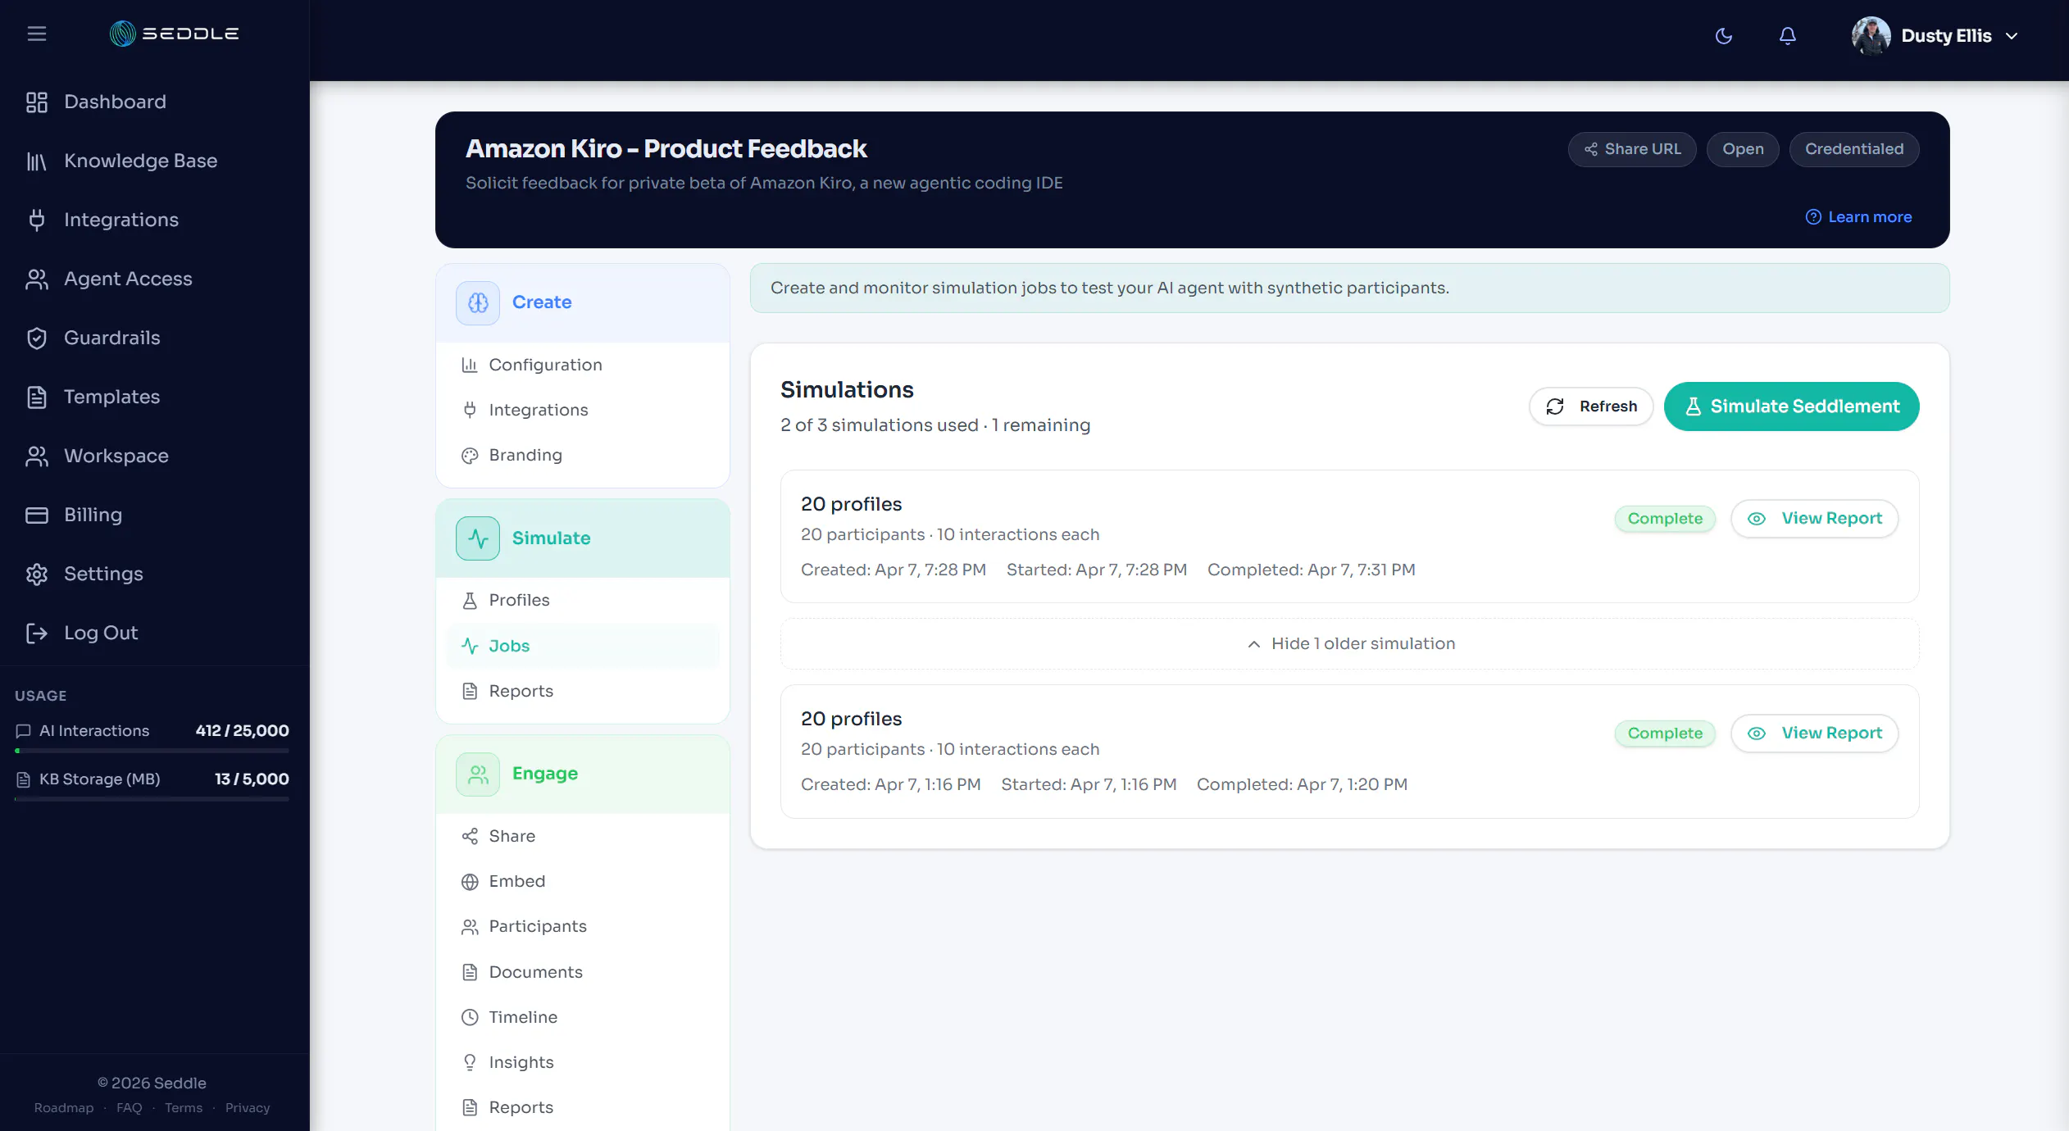Open Reports under Simulate
This screenshot has height=1131, width=2069.
583,691
